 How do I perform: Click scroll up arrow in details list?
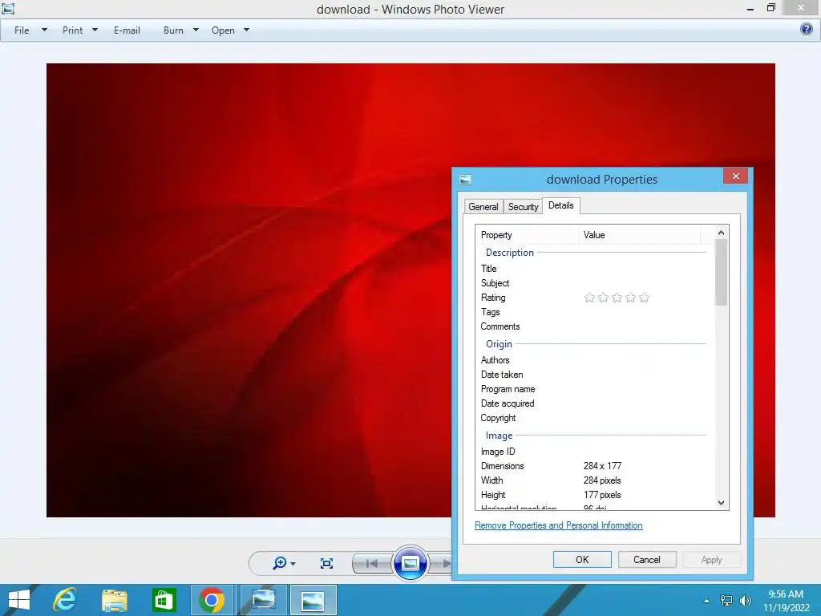pyautogui.click(x=721, y=233)
